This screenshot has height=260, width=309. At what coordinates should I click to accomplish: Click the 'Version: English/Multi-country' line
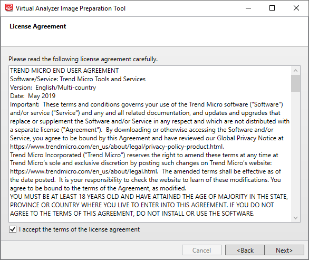(53, 88)
